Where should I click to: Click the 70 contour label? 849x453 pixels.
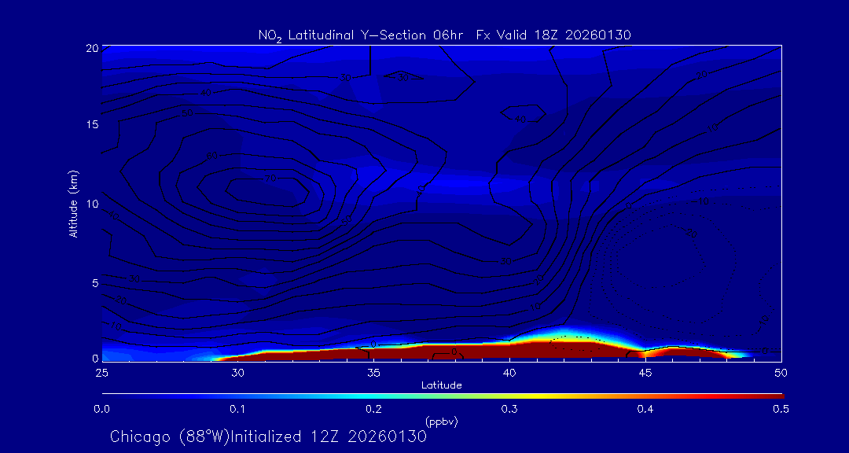click(x=271, y=179)
